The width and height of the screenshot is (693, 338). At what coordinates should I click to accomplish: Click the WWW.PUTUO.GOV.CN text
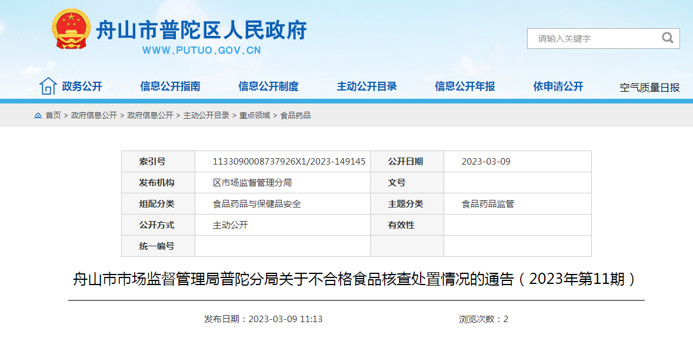pos(202,51)
